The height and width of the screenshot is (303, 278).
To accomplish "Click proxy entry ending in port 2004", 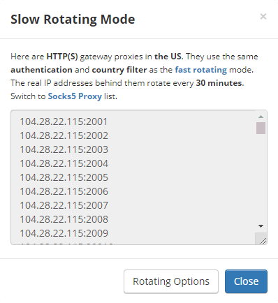I will (64, 163).
